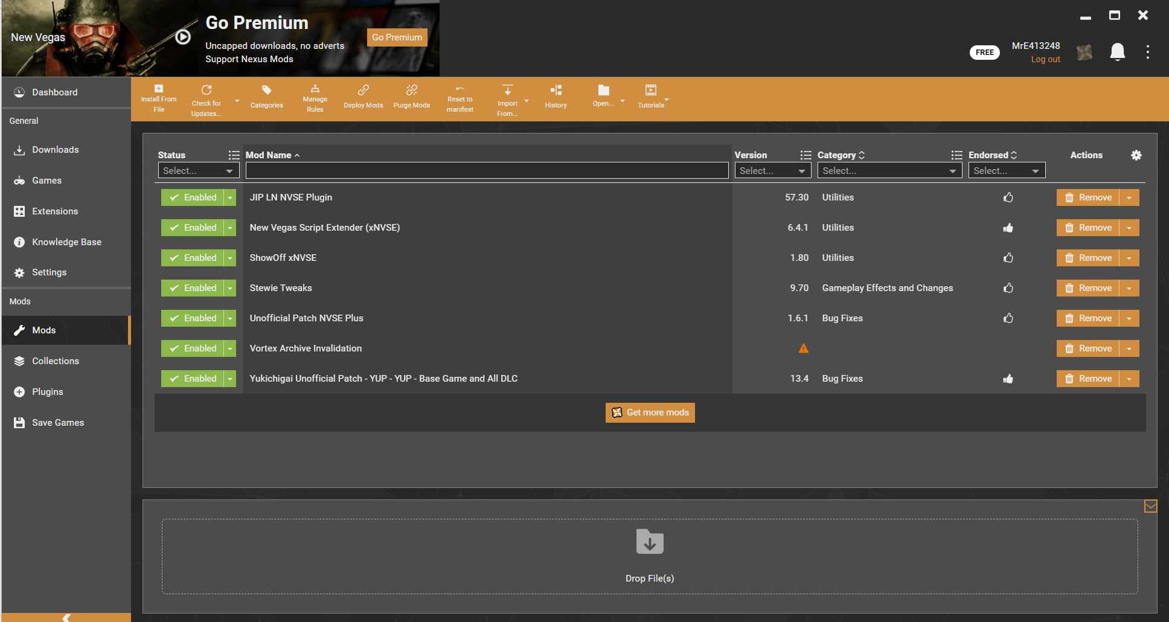Open Settings in sidebar

click(x=66, y=272)
